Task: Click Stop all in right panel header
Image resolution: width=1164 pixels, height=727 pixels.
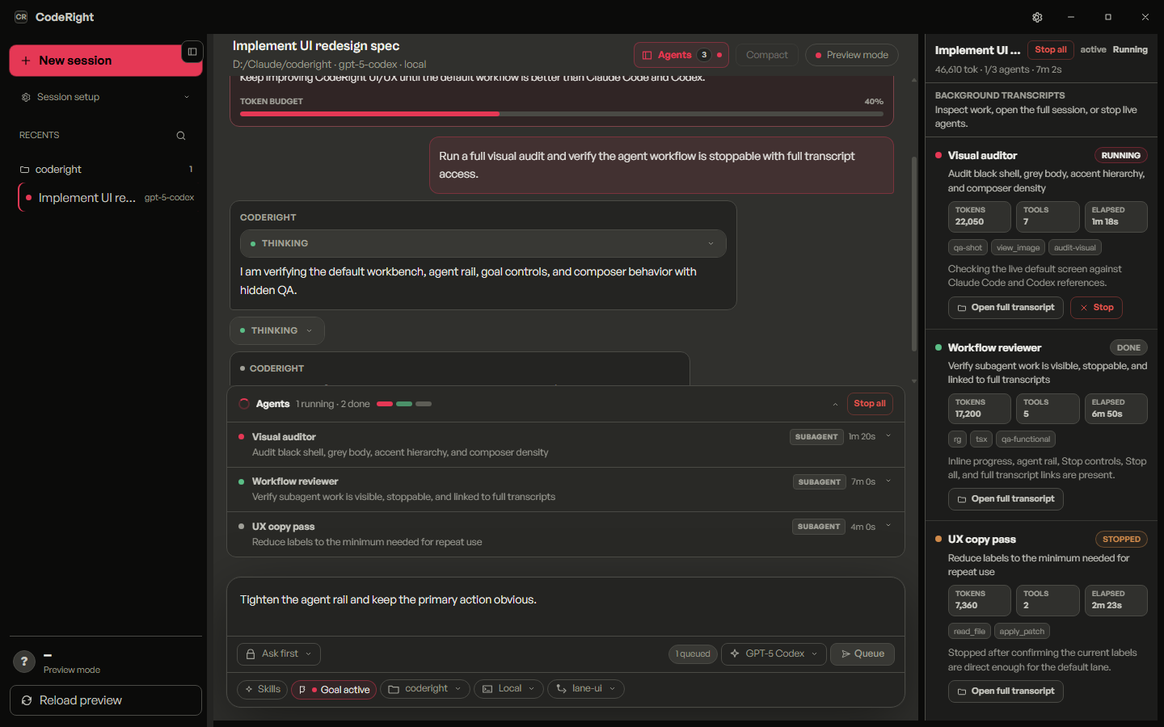Action: 1050,50
